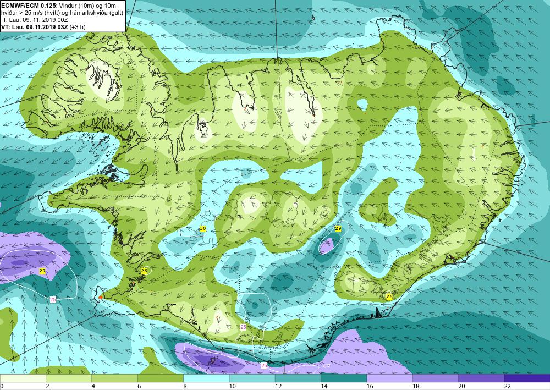Image resolution: width=550 pixels, height=390 pixels.
Task: Click the medium green 4–6 m/s legend swatch
Action: pyautogui.click(x=114, y=378)
